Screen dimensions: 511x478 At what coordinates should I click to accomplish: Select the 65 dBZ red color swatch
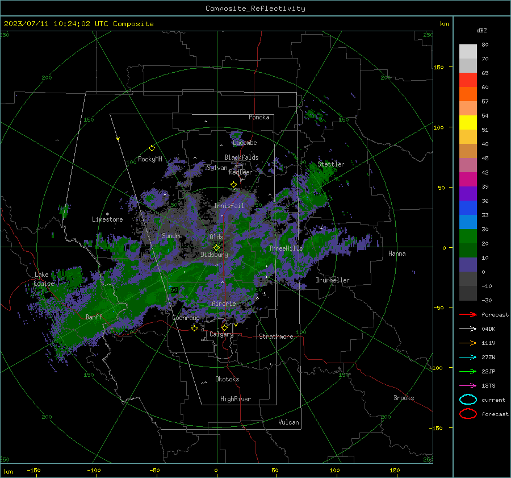tap(468, 80)
